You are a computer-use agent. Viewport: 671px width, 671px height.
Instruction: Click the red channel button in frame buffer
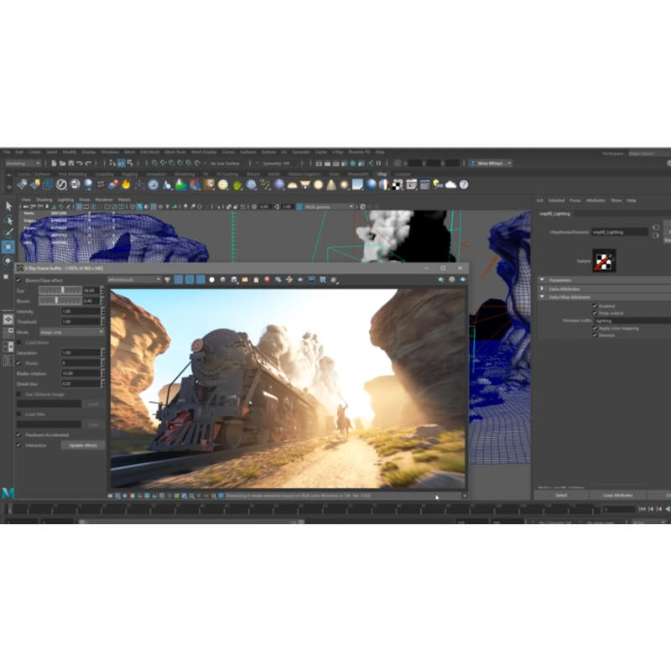pyautogui.click(x=179, y=279)
